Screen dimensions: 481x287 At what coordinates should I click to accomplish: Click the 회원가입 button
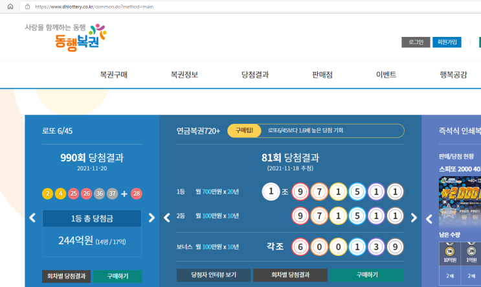point(447,42)
